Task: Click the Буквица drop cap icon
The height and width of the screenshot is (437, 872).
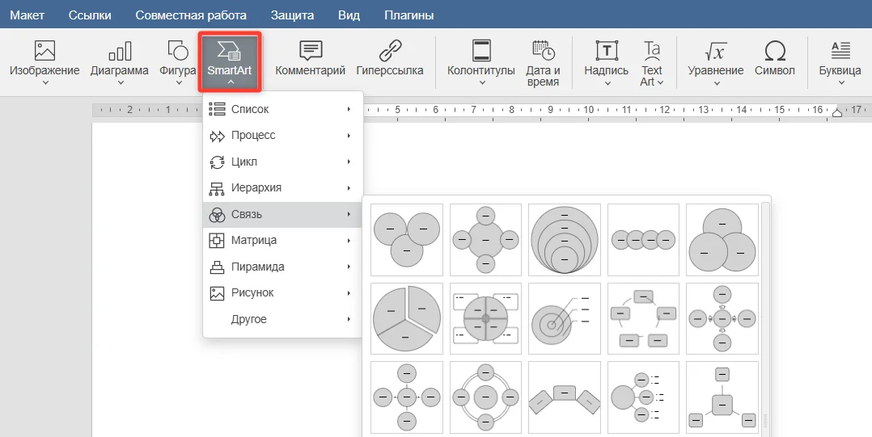Action: pos(840,51)
